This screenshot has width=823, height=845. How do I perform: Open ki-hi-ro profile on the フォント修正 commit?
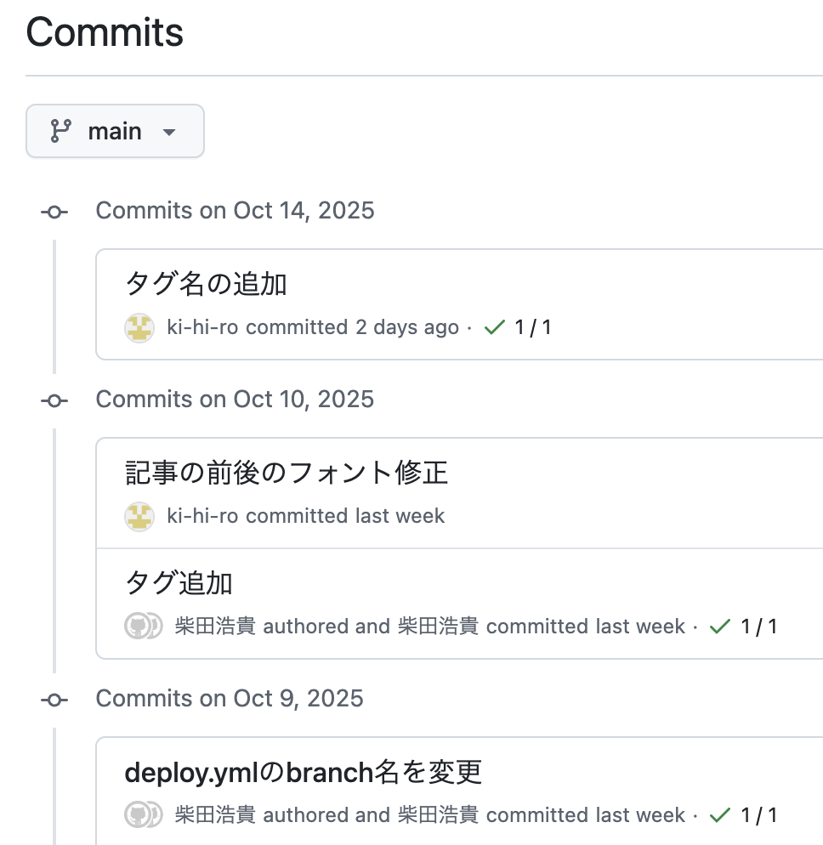203,516
